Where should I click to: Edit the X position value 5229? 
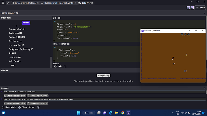click(75, 24)
